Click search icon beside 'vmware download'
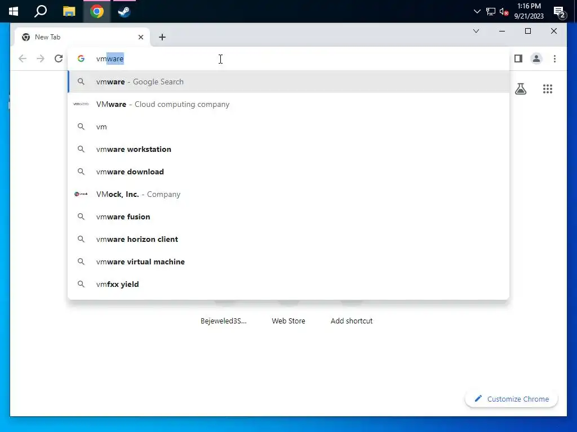 click(x=81, y=172)
